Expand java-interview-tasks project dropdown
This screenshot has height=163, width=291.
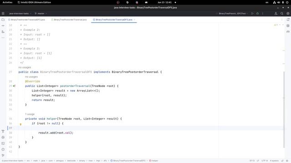[x=20, y=14]
